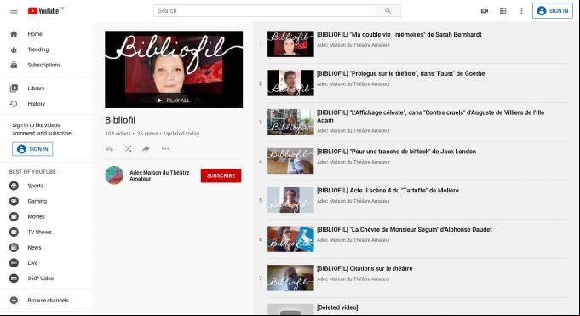Click the History clock icon

click(x=14, y=104)
